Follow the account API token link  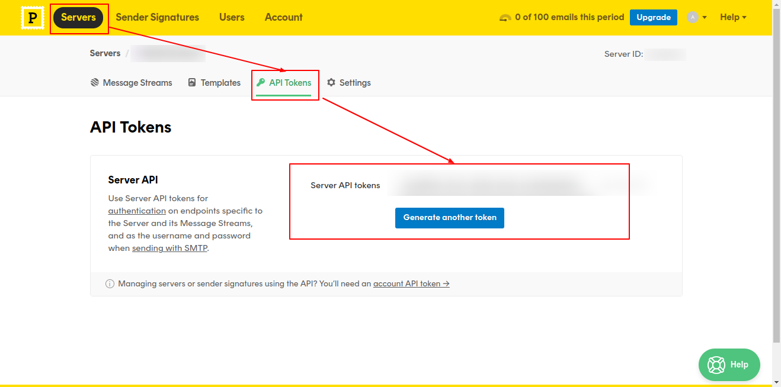[411, 284]
